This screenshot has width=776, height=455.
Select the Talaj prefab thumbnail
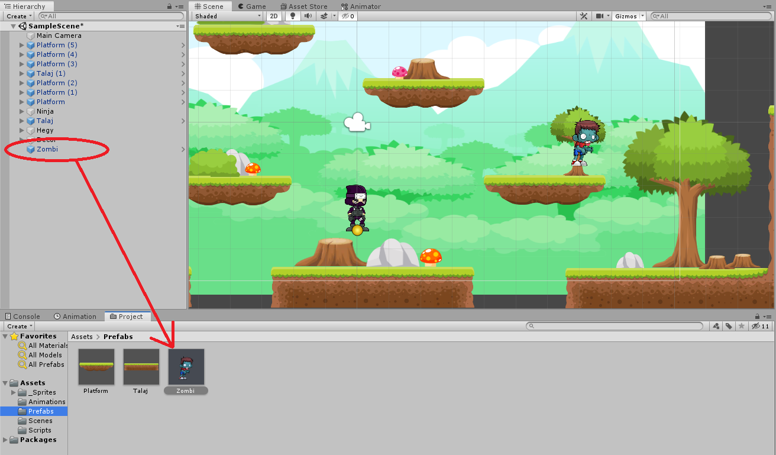[x=141, y=366]
